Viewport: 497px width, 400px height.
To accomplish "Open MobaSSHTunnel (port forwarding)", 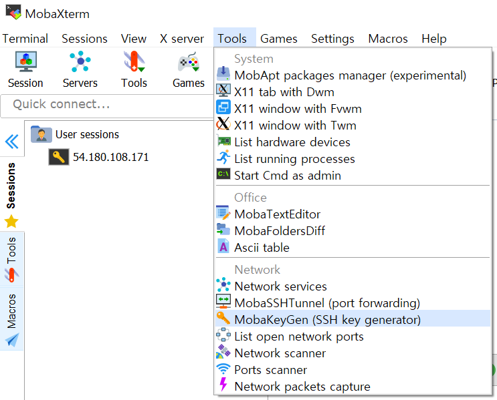I will (353, 303).
